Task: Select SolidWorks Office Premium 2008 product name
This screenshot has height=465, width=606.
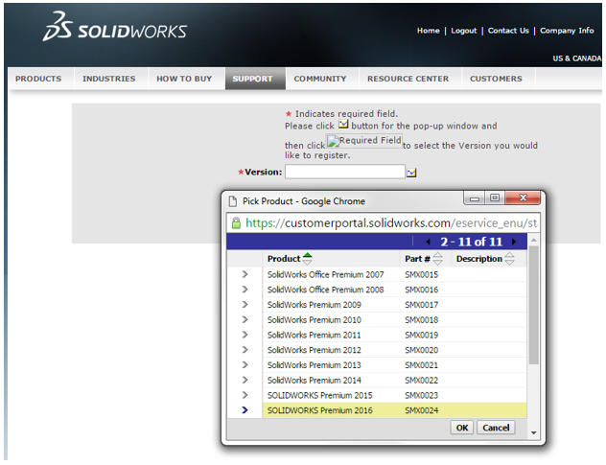Action: (x=325, y=290)
